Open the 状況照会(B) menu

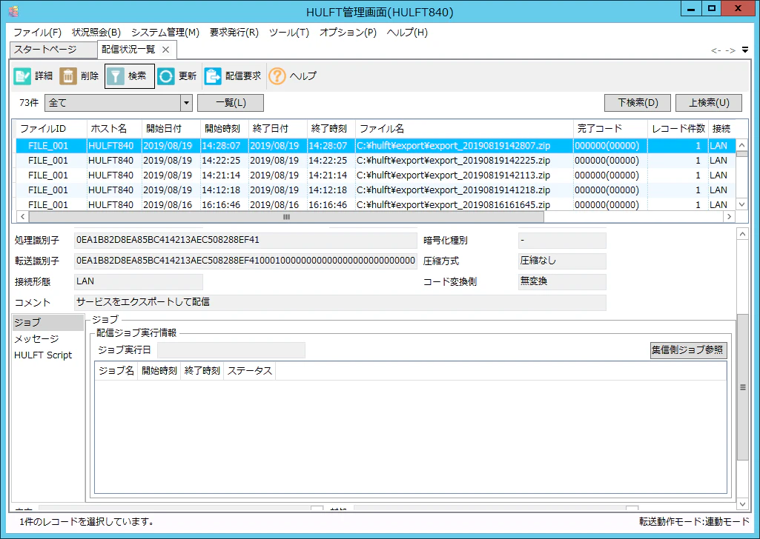[96, 33]
